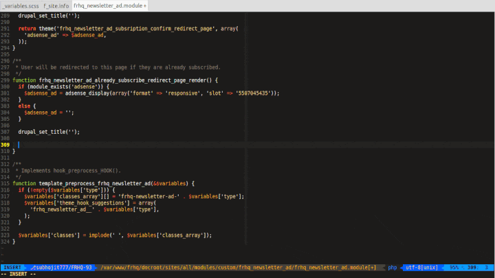Click the utf-8[unix] encoding indicator
495x278 pixels.
(421, 267)
